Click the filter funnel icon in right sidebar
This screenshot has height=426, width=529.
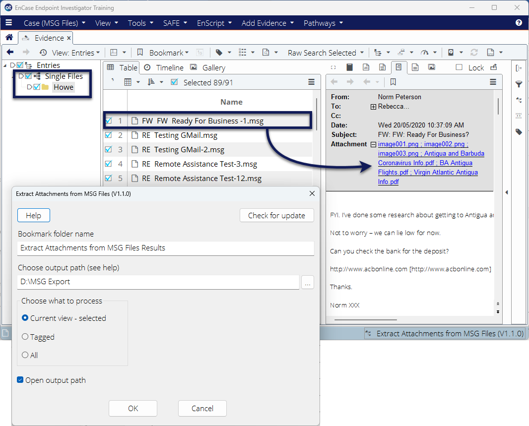(x=519, y=84)
